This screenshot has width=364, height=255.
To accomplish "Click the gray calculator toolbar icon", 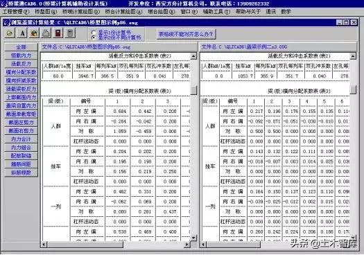I will pyautogui.click(x=70, y=33).
